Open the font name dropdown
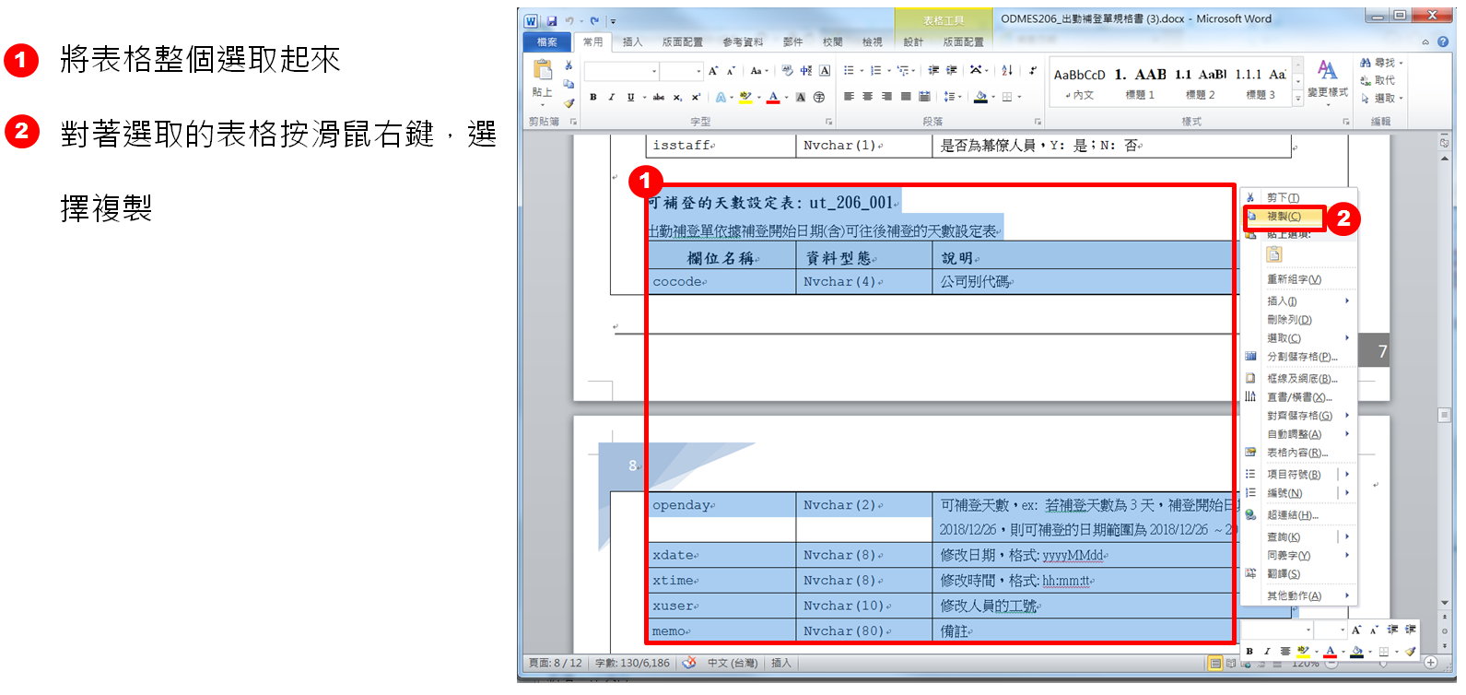Viewport: 1466px width, 695px height. 654,71
